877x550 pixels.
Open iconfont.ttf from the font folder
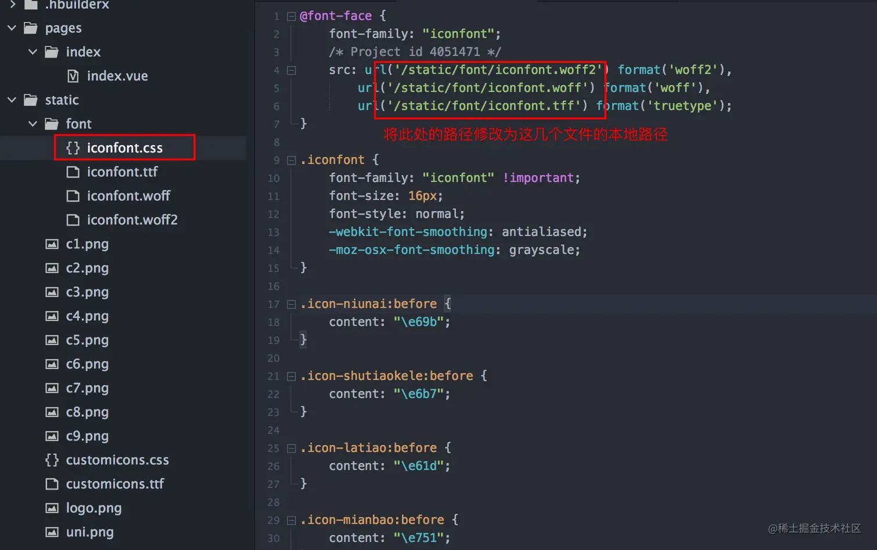[x=122, y=172]
